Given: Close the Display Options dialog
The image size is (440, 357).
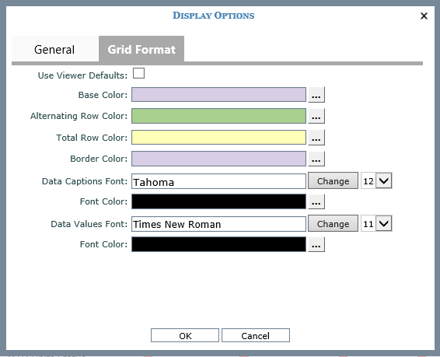Looking at the screenshot, I should 424,16.
